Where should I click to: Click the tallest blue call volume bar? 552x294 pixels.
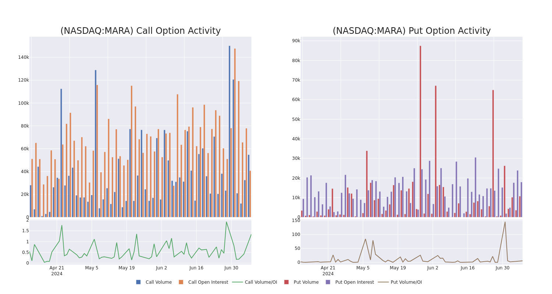[230, 131]
